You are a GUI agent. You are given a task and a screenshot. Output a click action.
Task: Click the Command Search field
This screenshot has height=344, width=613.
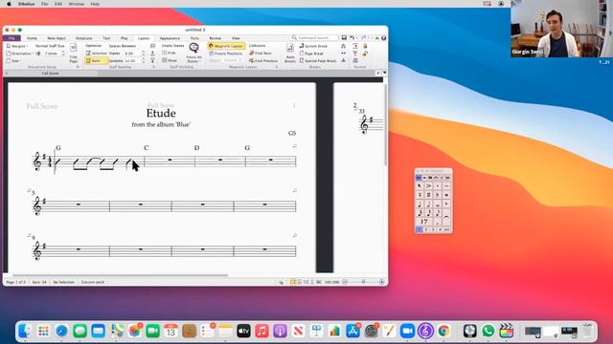pos(315,38)
